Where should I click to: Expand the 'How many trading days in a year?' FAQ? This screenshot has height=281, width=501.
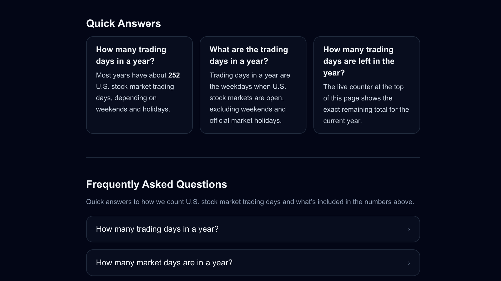(252, 229)
